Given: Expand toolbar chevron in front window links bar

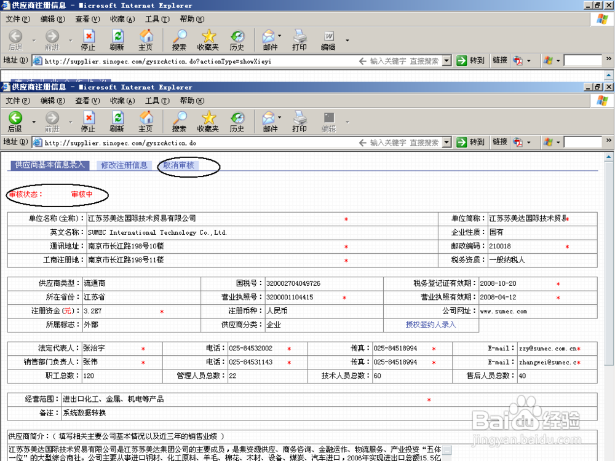Looking at the screenshot, I should pyautogui.click(x=609, y=140).
